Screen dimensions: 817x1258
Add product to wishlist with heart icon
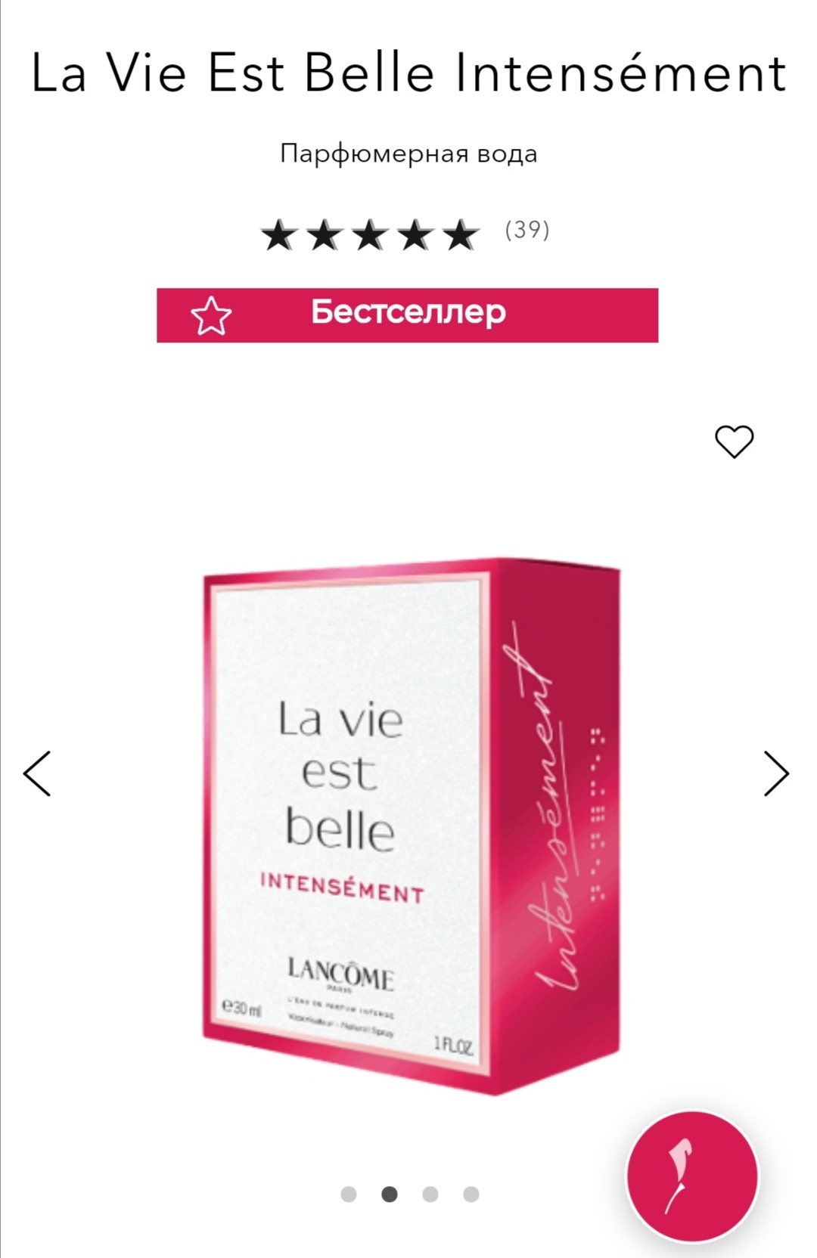pyautogui.click(x=735, y=442)
